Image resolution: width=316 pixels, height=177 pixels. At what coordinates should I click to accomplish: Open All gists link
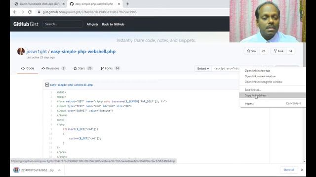pyautogui.click(x=92, y=24)
